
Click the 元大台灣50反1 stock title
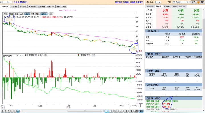(20, 2)
